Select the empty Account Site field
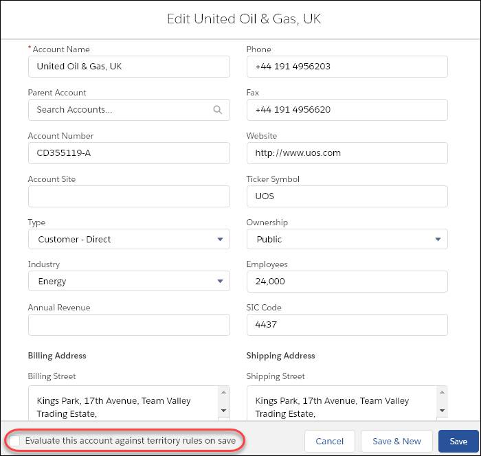The width and height of the screenshot is (481, 456). tap(129, 196)
